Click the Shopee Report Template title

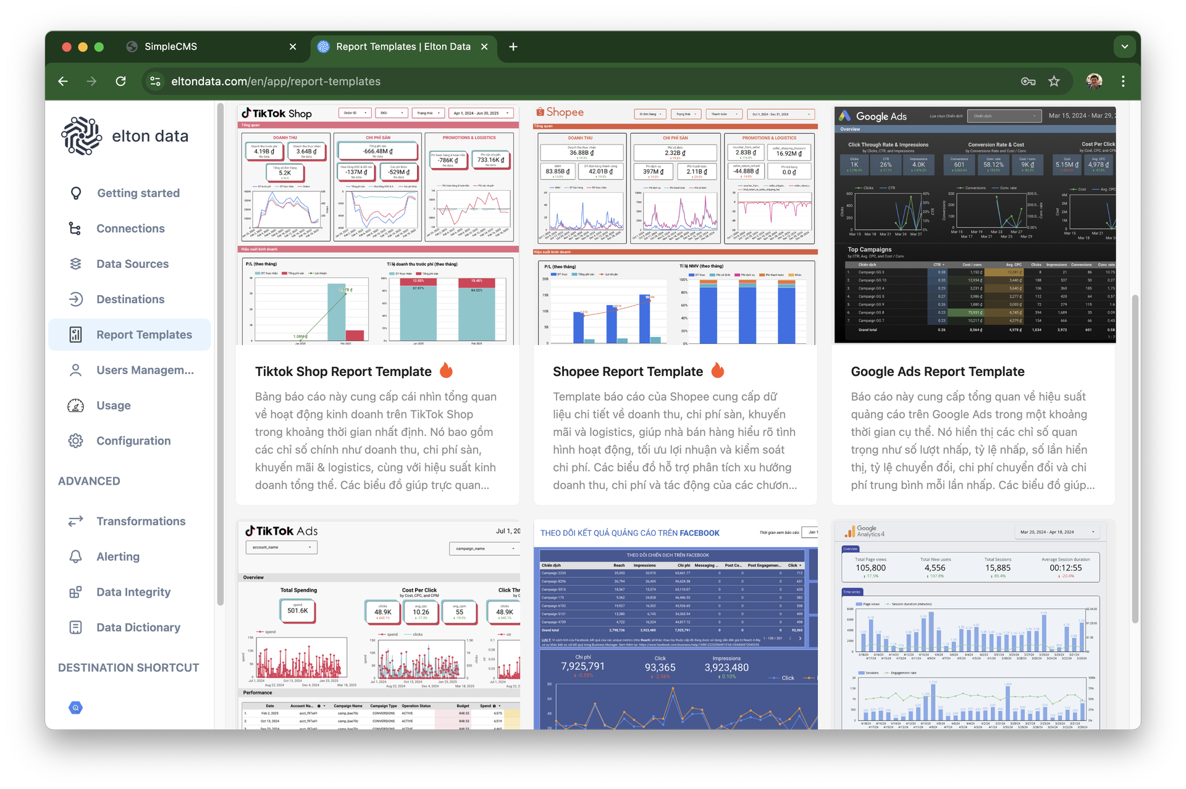tap(628, 372)
